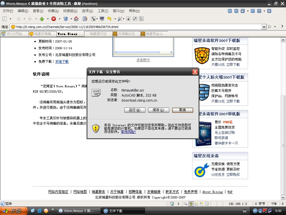This screenshot has height=215, width=286.
Task: Open the 工具(T) menu
Action: (x=103, y=11)
